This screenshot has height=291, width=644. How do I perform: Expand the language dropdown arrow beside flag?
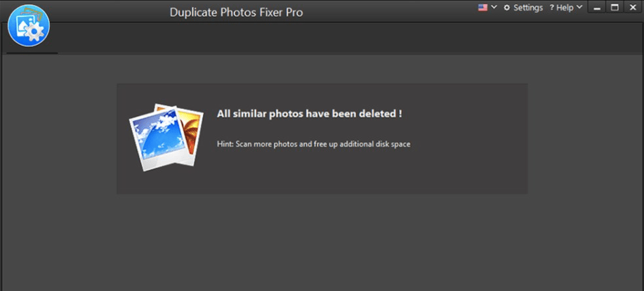[x=494, y=8]
